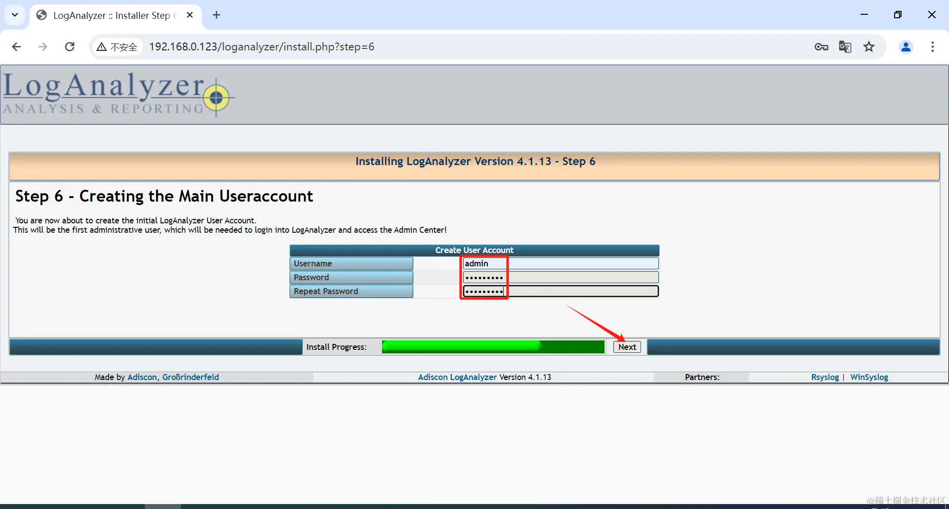The width and height of the screenshot is (949, 509).
Task: Focus the Repeat Password input field
Action: point(561,291)
